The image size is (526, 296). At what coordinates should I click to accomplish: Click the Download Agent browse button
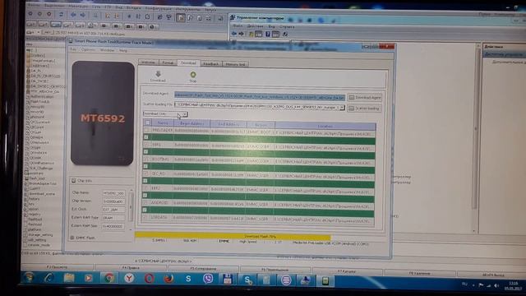pos(365,97)
